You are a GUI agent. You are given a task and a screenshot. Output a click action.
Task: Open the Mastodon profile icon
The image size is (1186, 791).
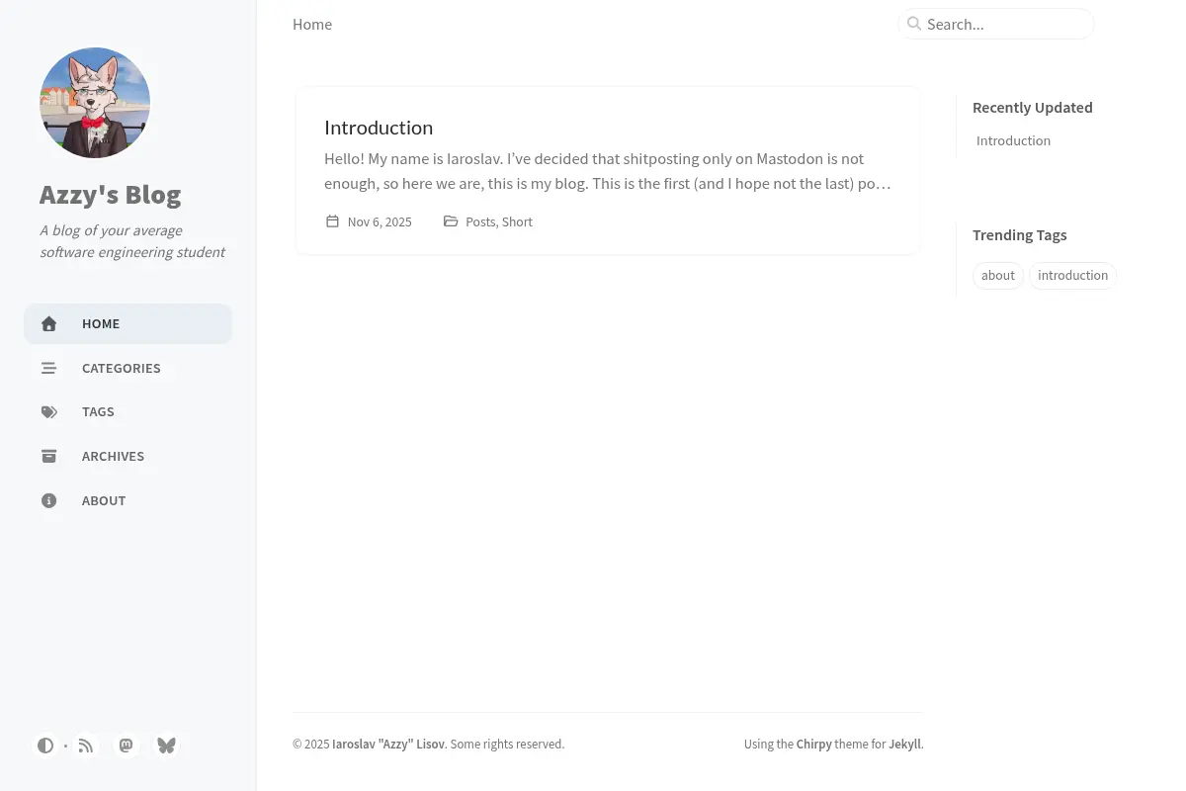(126, 746)
